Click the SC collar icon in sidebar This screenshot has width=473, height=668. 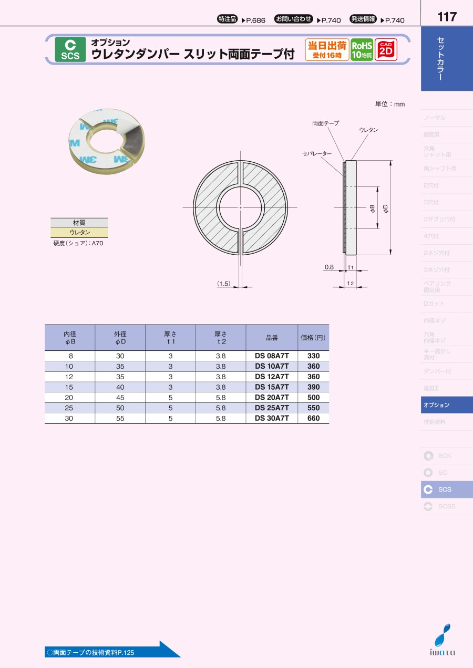(x=429, y=473)
